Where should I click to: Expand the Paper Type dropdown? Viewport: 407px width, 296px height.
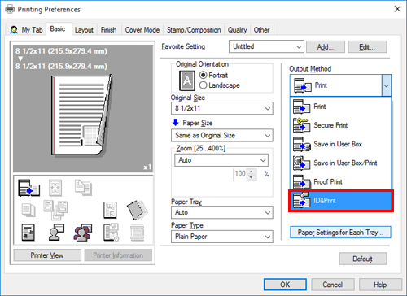point(222,237)
